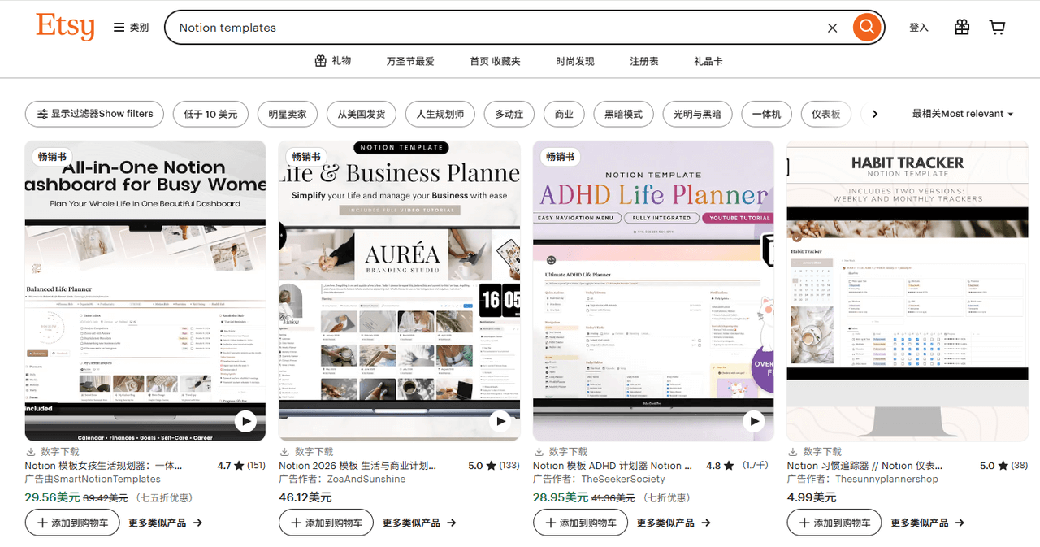The width and height of the screenshot is (1040, 547).
Task: Open the gift icon in header
Action: (962, 28)
